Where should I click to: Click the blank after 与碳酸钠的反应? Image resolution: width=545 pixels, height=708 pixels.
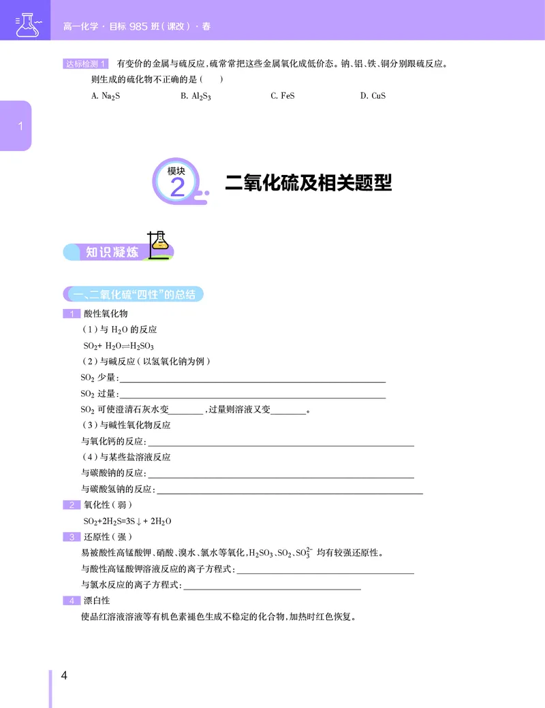tap(281, 473)
